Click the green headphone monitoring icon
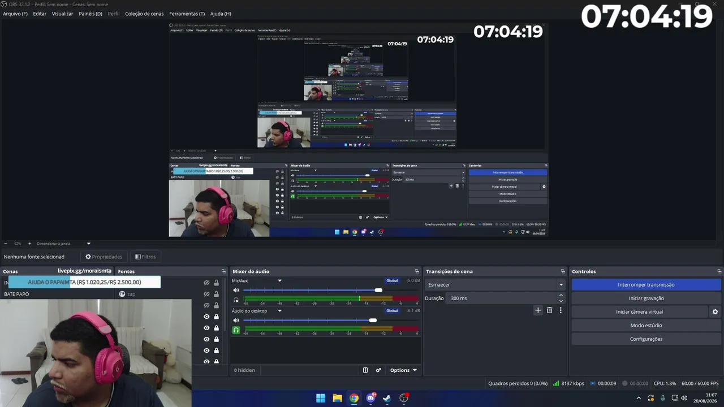The width and height of the screenshot is (724, 407). tap(236, 330)
